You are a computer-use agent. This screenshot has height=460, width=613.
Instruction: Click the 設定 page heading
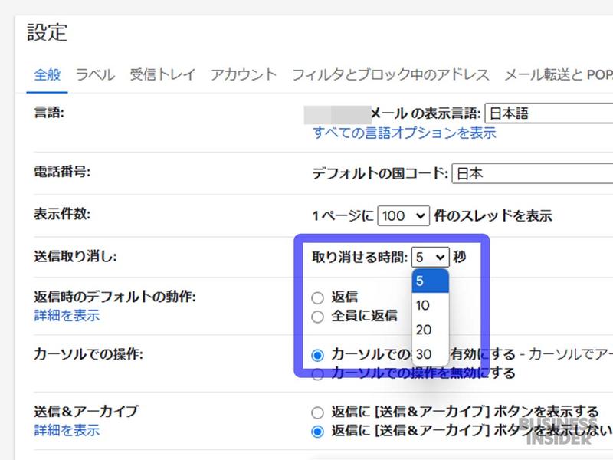click(x=47, y=32)
